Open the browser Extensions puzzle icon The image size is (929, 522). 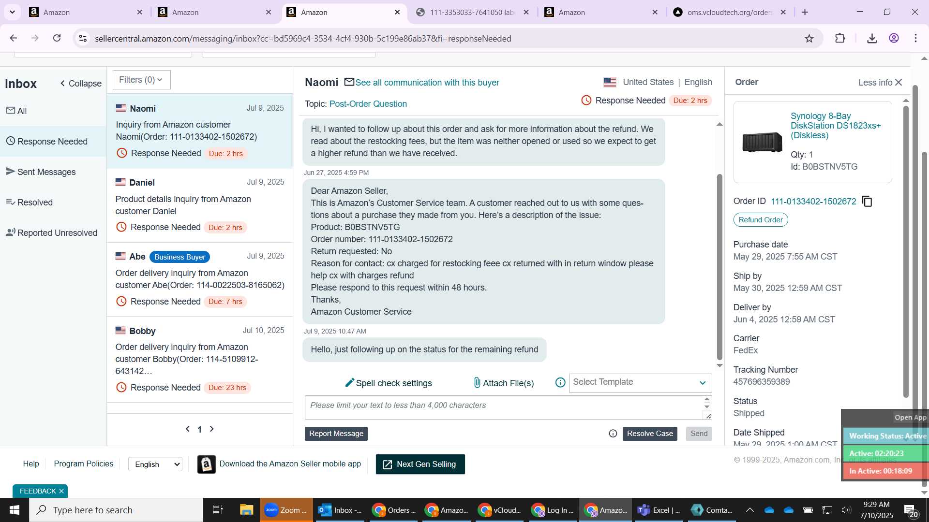click(840, 38)
